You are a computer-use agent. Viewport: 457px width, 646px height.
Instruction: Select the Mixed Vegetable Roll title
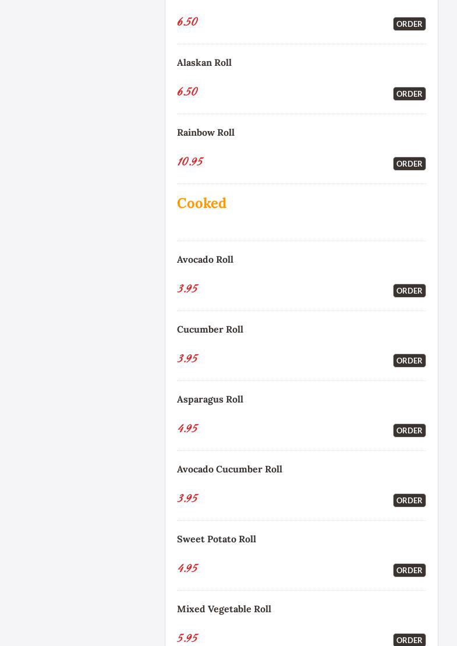pos(224,609)
